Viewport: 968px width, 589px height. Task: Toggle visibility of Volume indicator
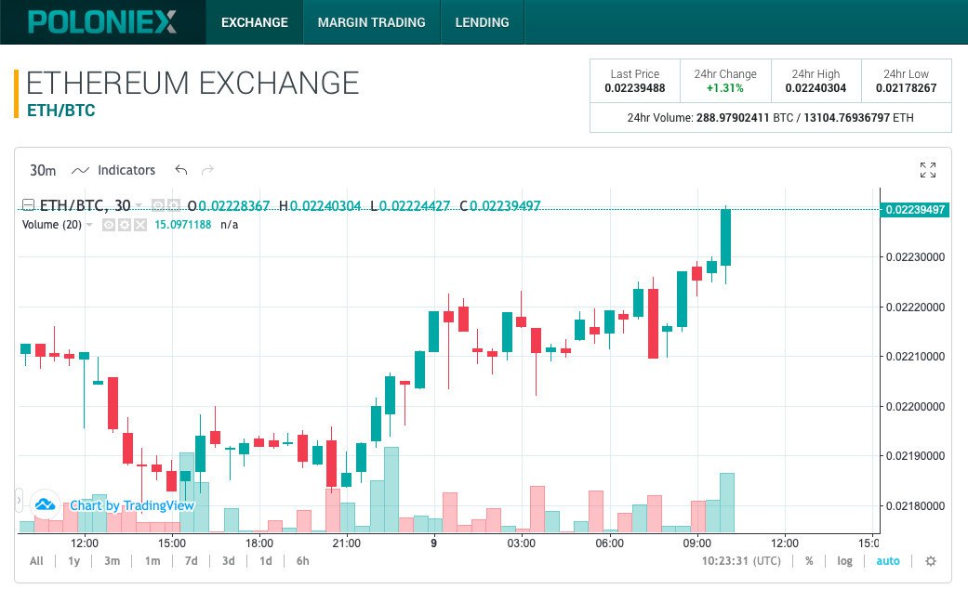tap(109, 225)
